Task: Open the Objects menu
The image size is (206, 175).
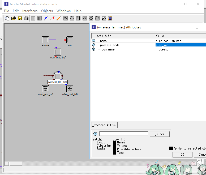Action: (x=47, y=11)
